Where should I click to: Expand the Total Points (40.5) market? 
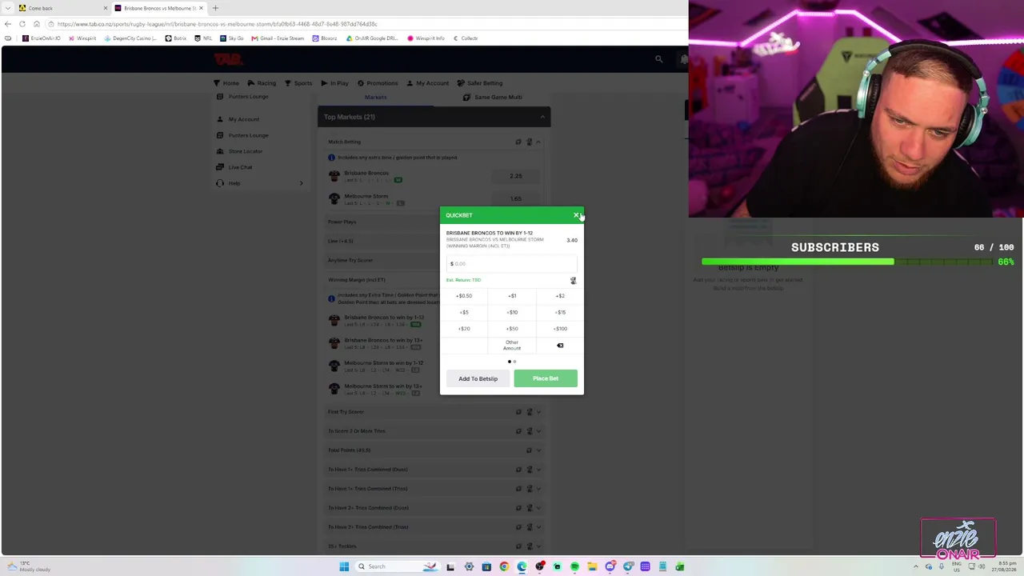pos(538,450)
